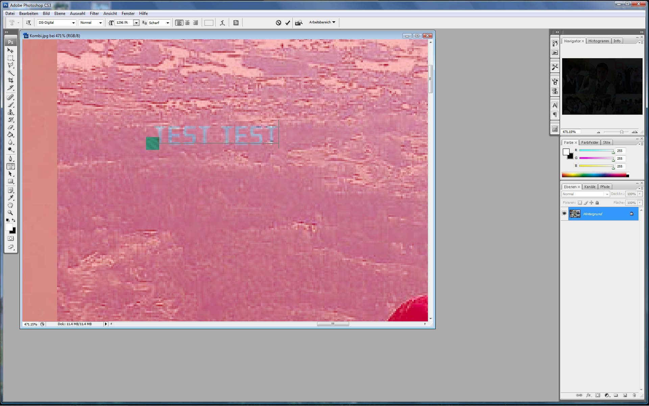Hide the Hintergrund layer visibility eye

click(x=564, y=213)
